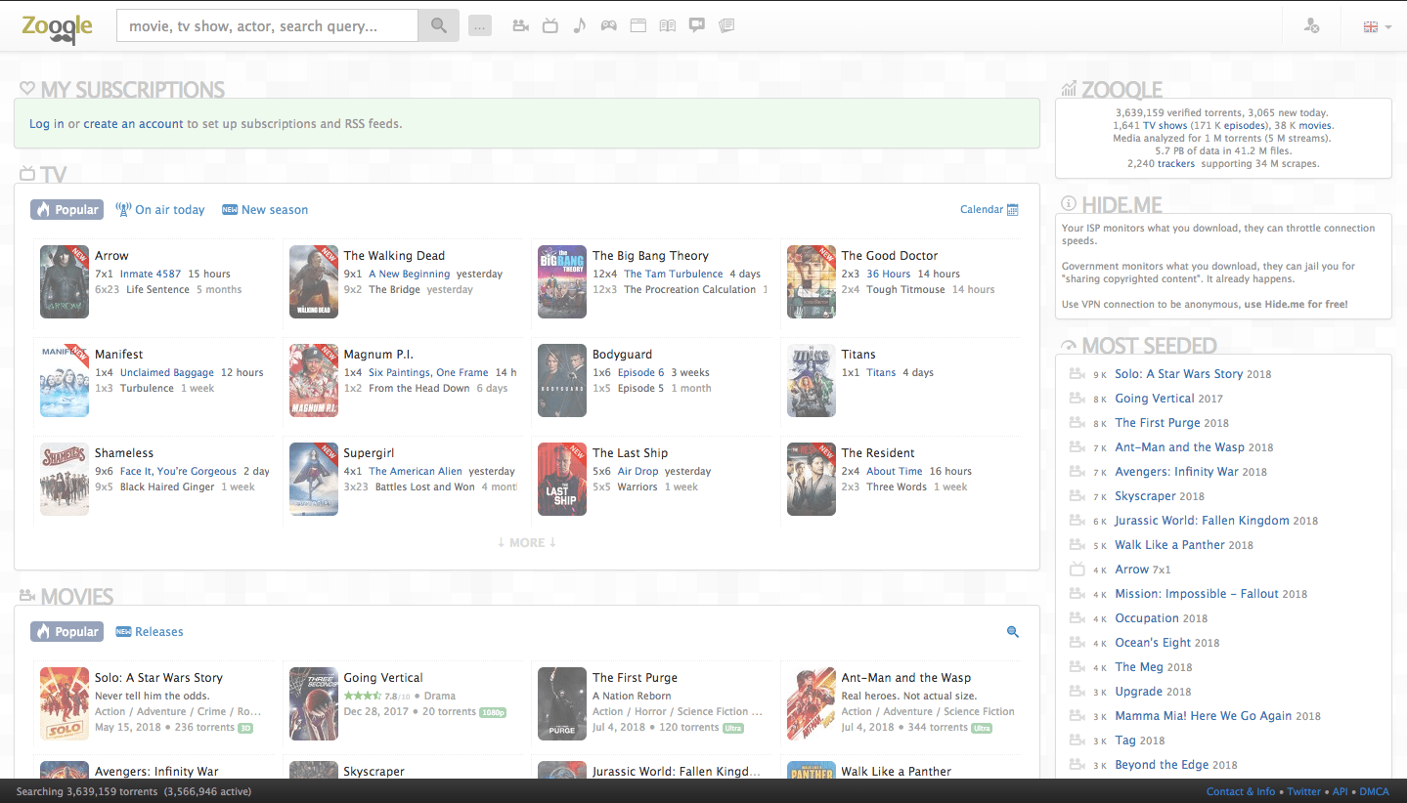
Task: Open most seeded Ocean's Eight
Action: tap(1153, 643)
